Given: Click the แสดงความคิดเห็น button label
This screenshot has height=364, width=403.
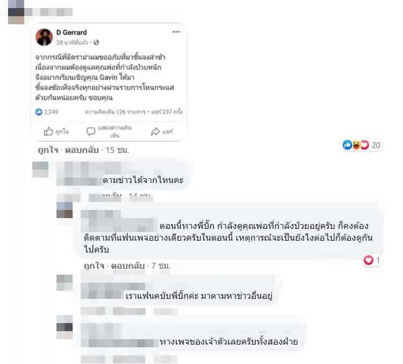Looking at the screenshot, I should (x=115, y=131).
